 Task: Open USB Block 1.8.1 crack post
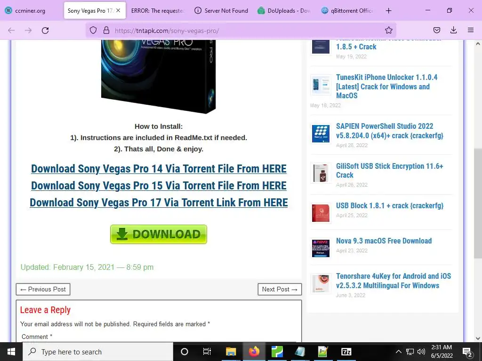389,206
